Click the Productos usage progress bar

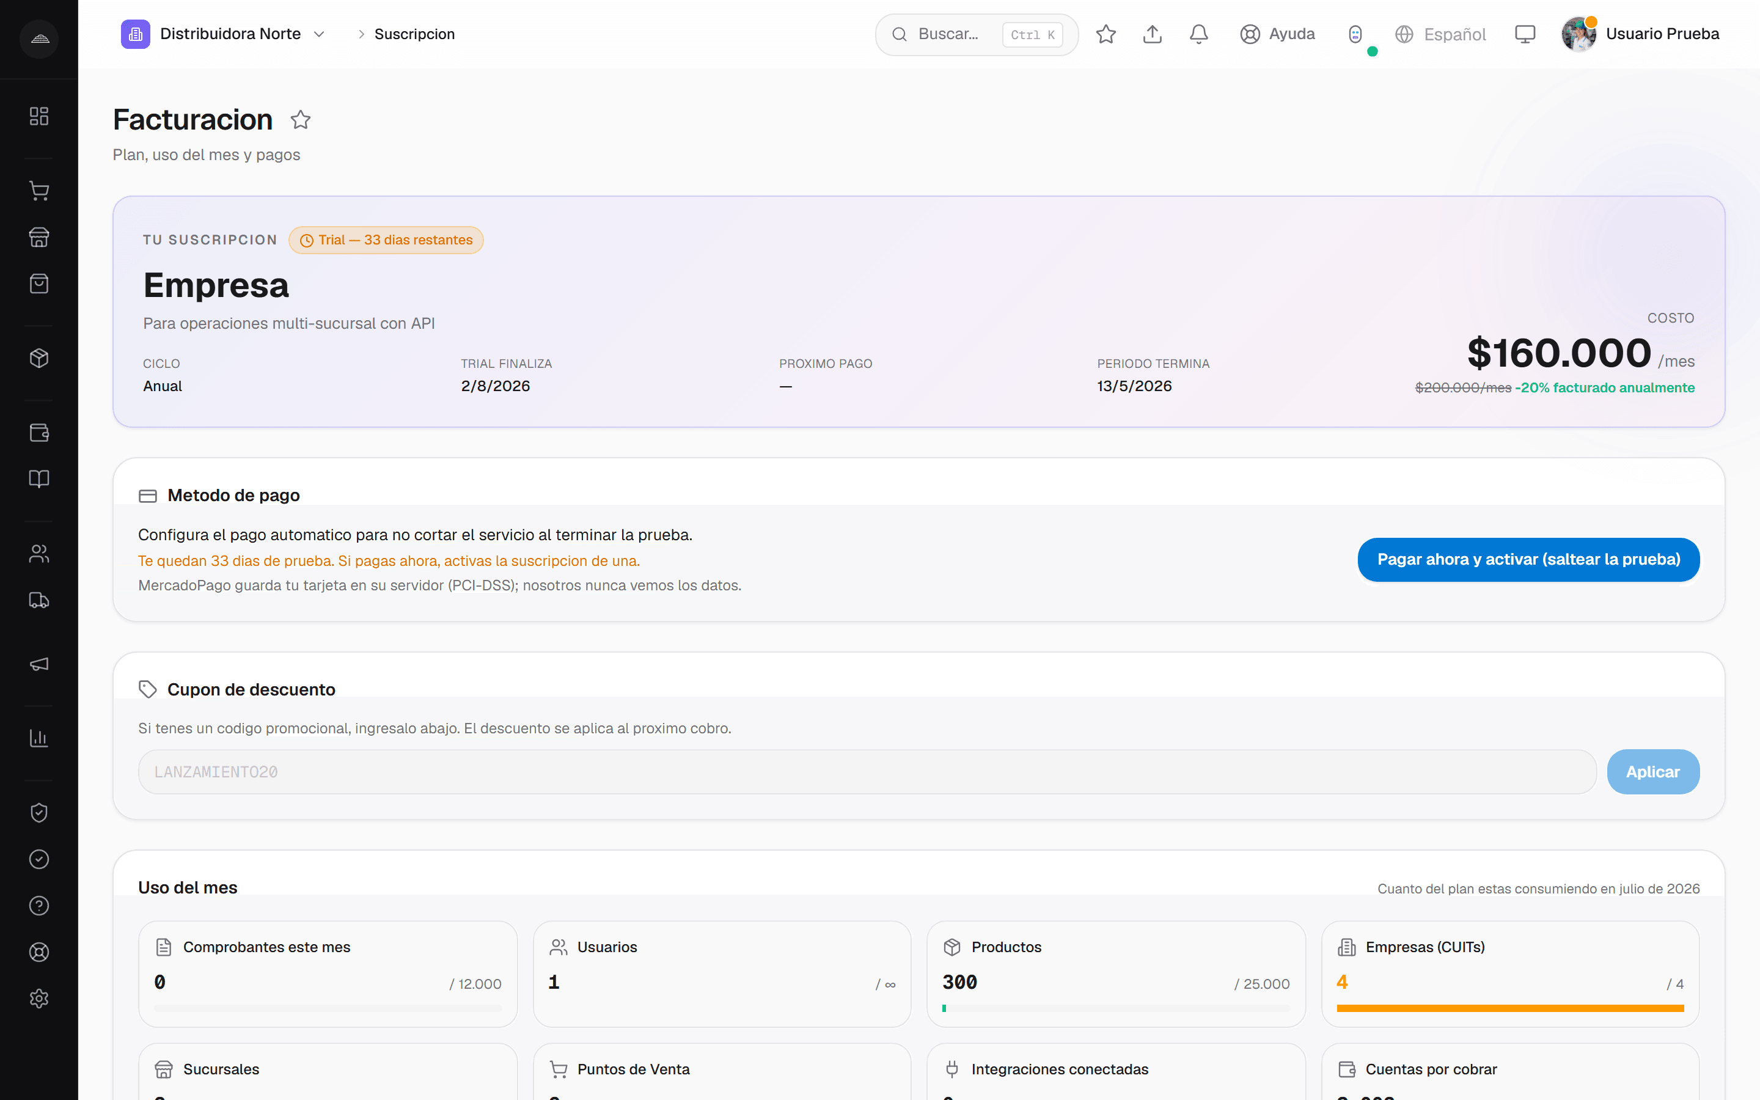1116,1008
